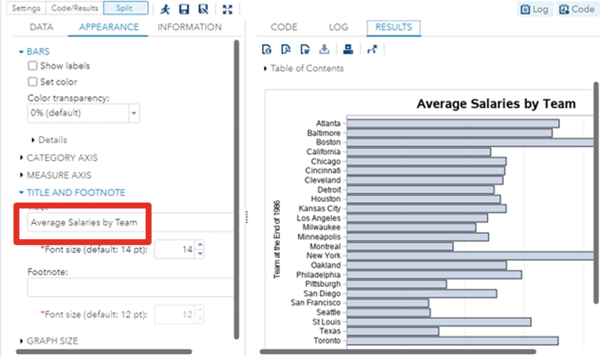Open the Log panel at top right
This screenshot has height=357, width=601.
tap(534, 9)
